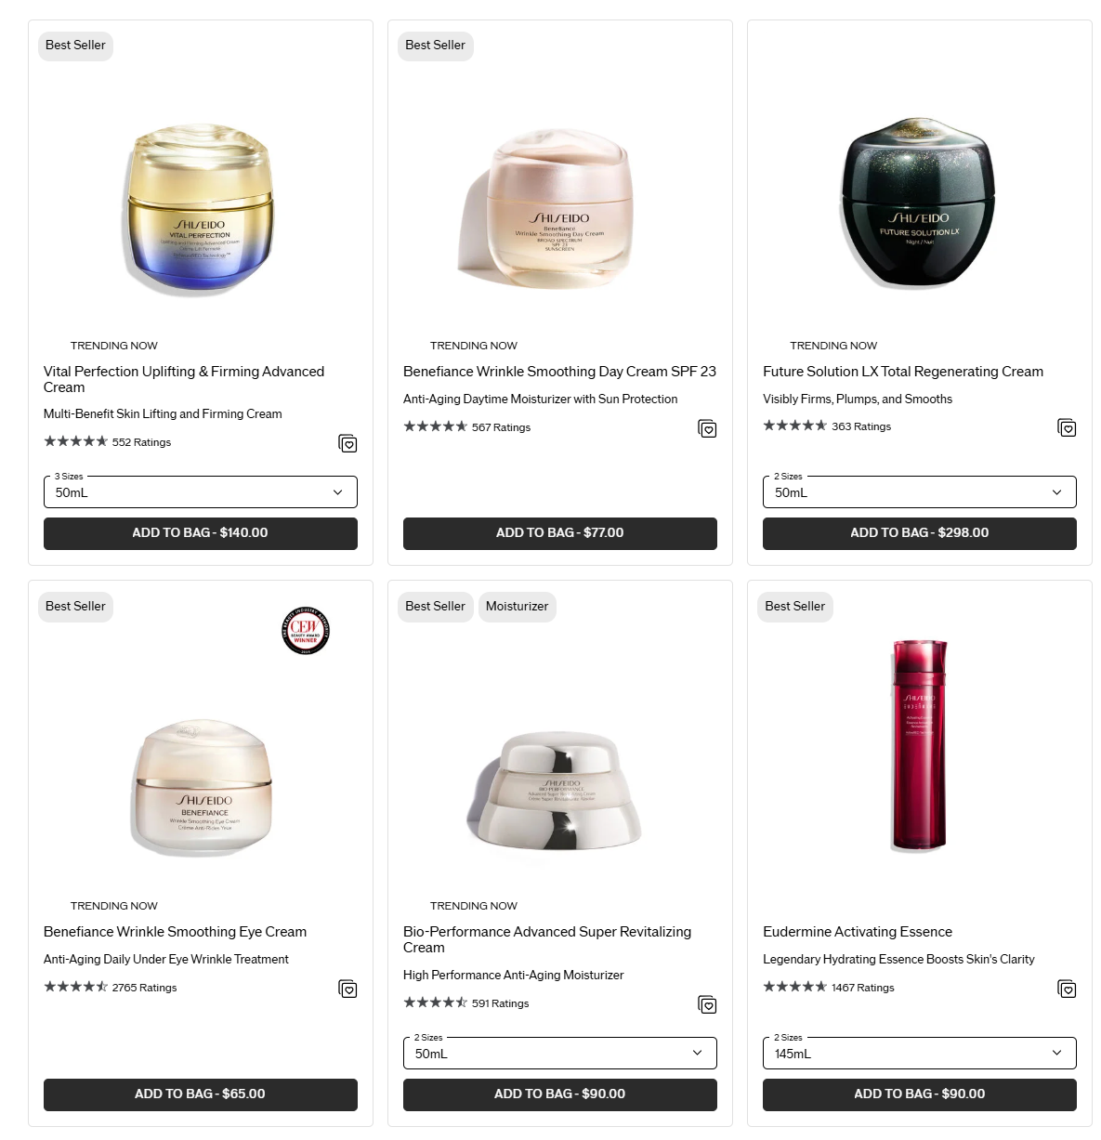Screen dimensions: 1101x1140
Task: Add Future Solution LX cream to wishlist
Action: [x=1067, y=427]
